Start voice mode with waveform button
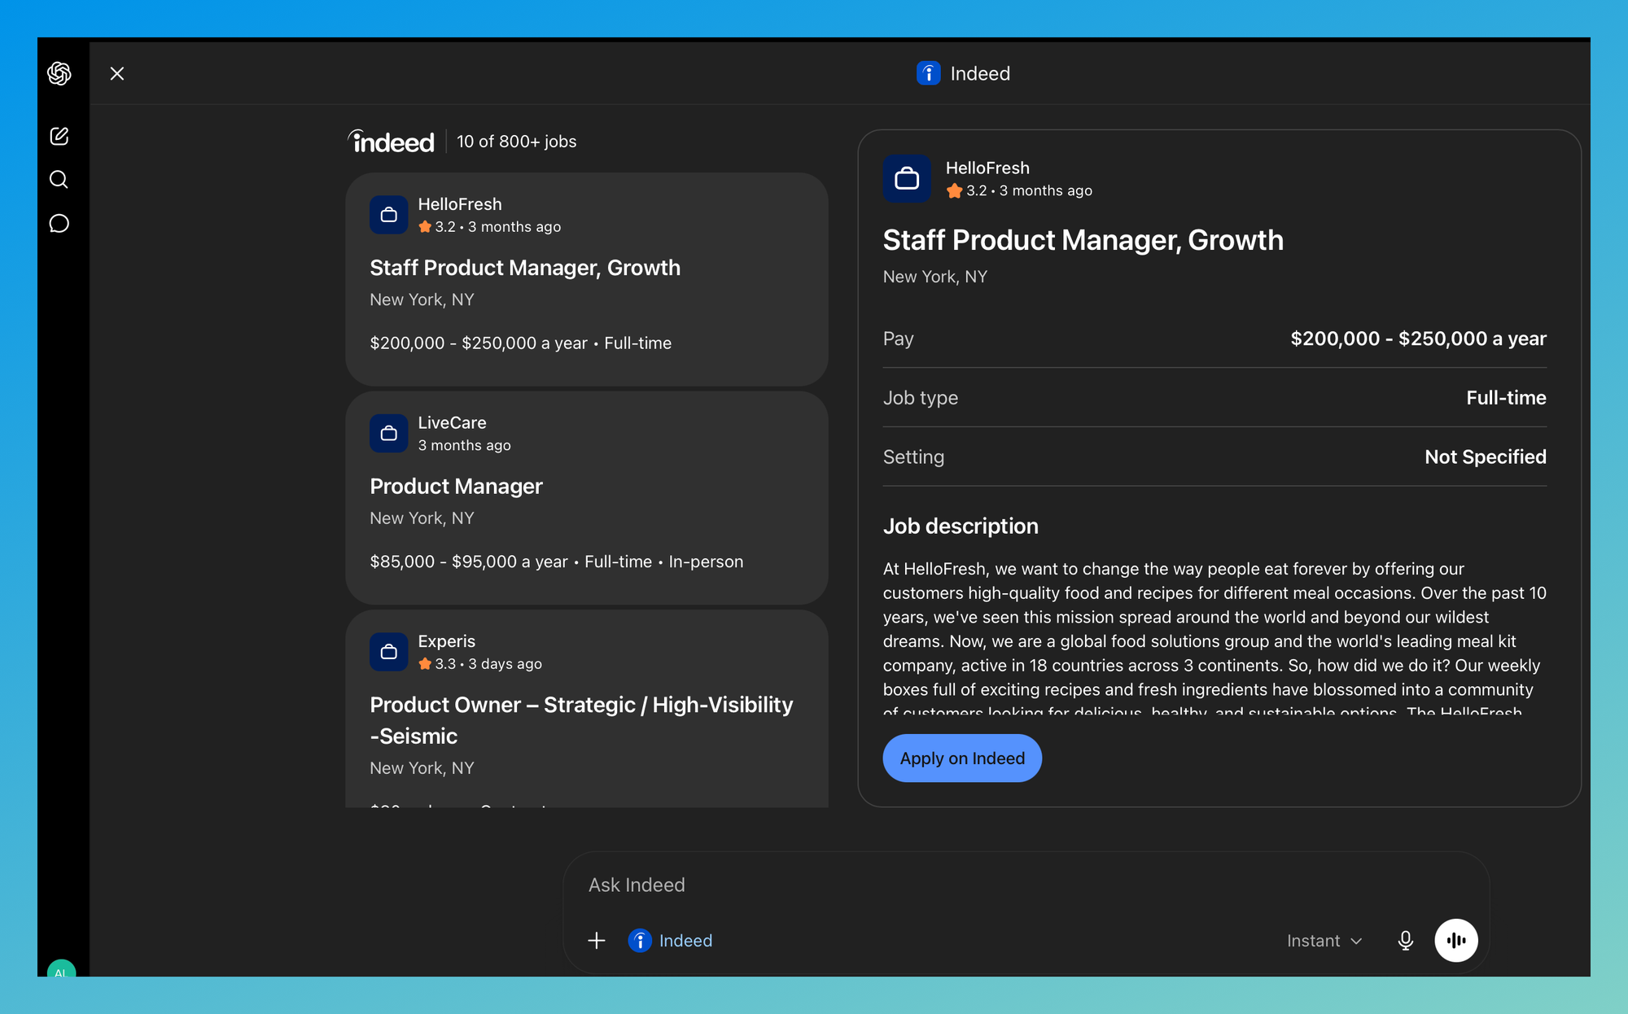Screen dimensions: 1628x1014 (1456, 941)
